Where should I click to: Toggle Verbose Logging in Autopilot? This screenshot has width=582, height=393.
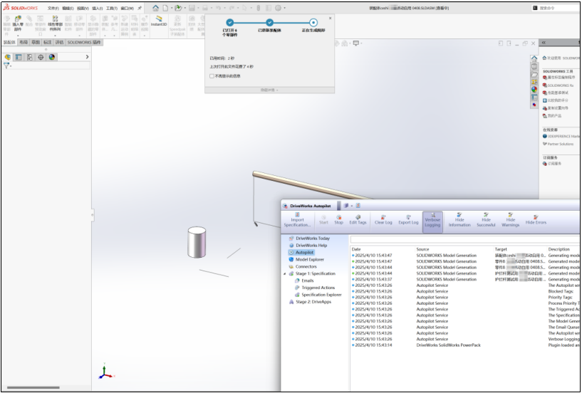point(432,219)
